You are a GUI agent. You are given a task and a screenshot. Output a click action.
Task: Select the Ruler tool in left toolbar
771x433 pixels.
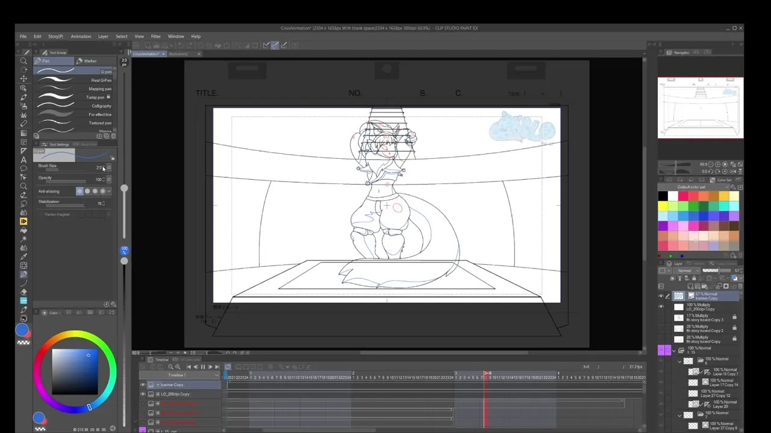[23, 151]
